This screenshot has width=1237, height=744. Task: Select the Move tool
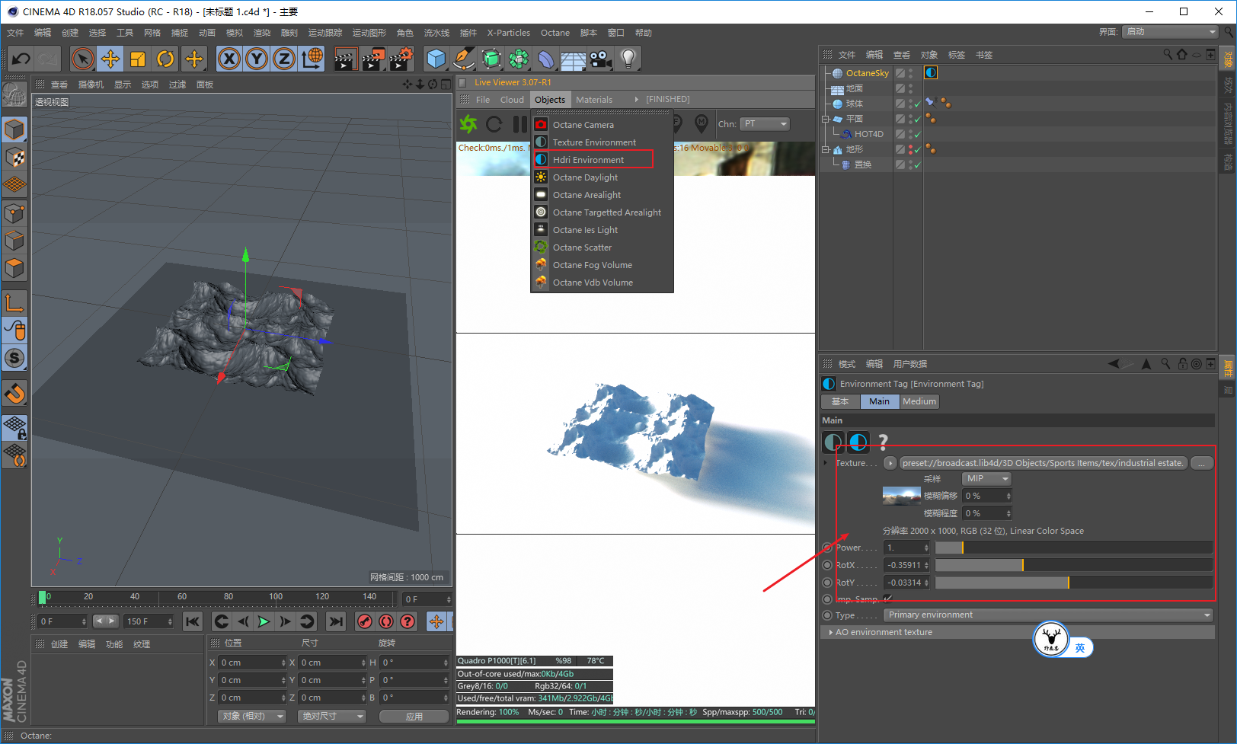click(x=110, y=59)
